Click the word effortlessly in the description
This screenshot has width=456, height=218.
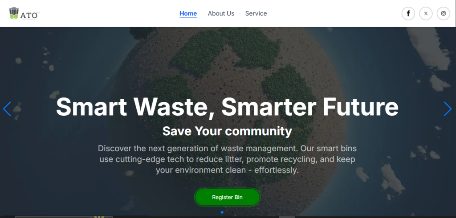coord(277,170)
